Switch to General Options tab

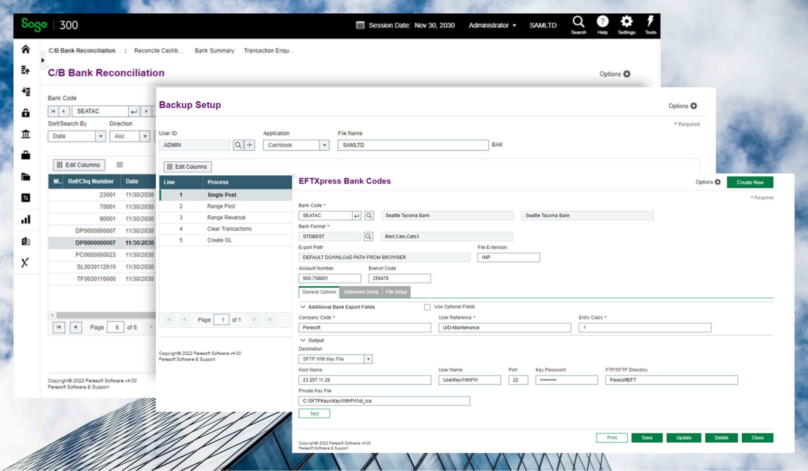(x=319, y=292)
